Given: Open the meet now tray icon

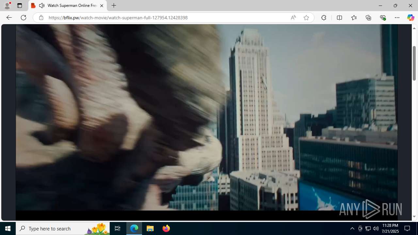Looking at the screenshot, I should [360, 228].
